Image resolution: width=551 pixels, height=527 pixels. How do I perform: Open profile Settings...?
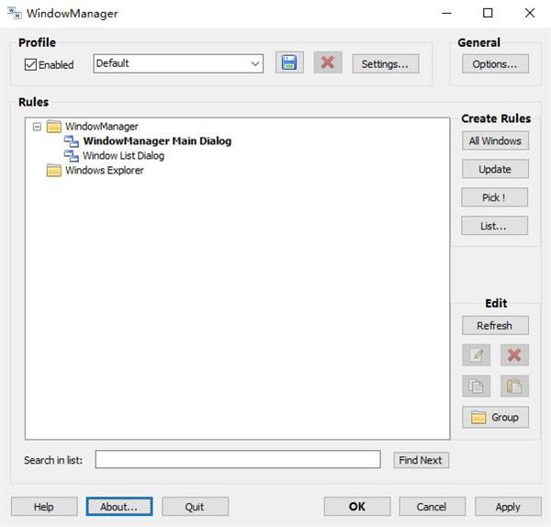386,64
